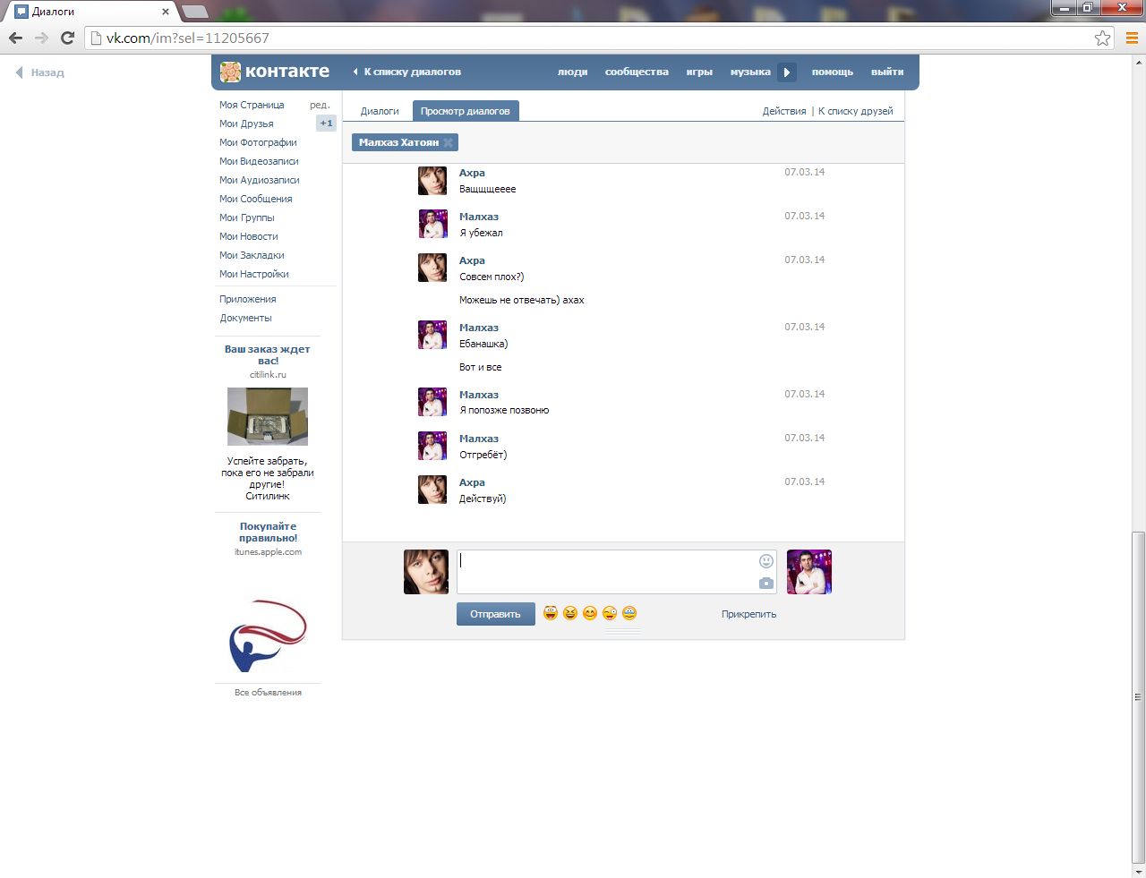1146x878 pixels.
Task: Open Приложения in sidebar
Action: (x=248, y=299)
